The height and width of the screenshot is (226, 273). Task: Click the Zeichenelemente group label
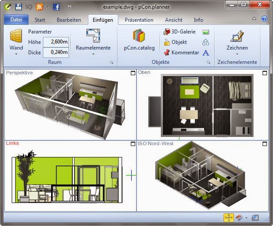click(237, 62)
